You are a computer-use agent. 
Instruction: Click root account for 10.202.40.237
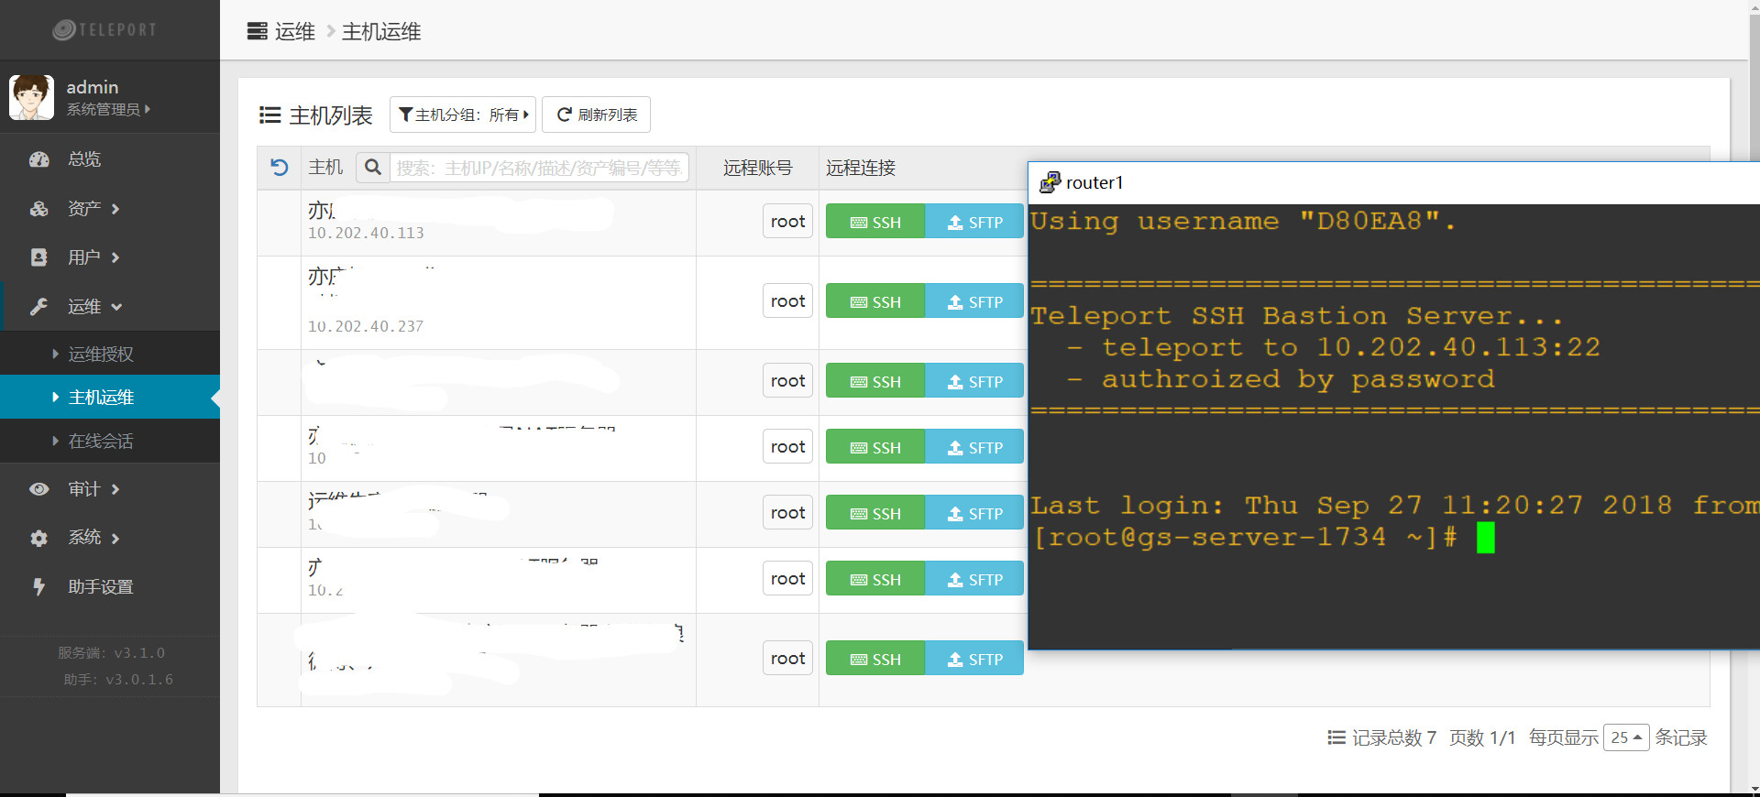coord(787,300)
